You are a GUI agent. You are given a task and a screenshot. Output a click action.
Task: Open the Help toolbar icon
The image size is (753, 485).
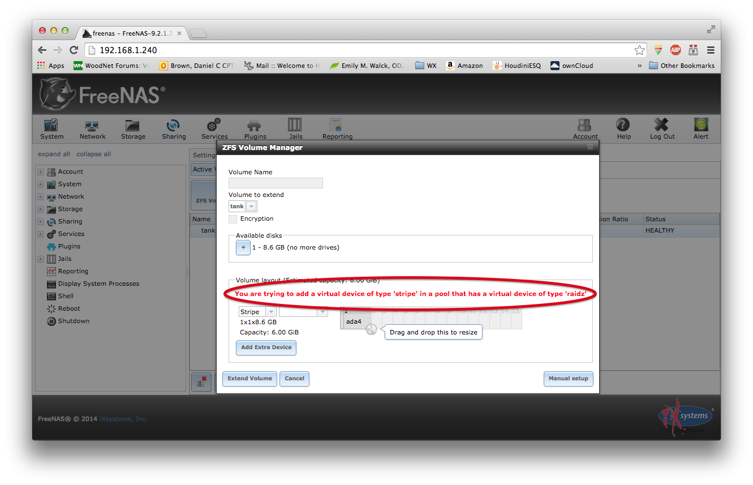[x=623, y=128]
